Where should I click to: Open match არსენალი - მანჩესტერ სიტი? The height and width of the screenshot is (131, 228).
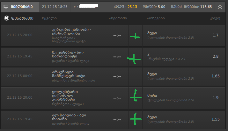click(x=69, y=74)
